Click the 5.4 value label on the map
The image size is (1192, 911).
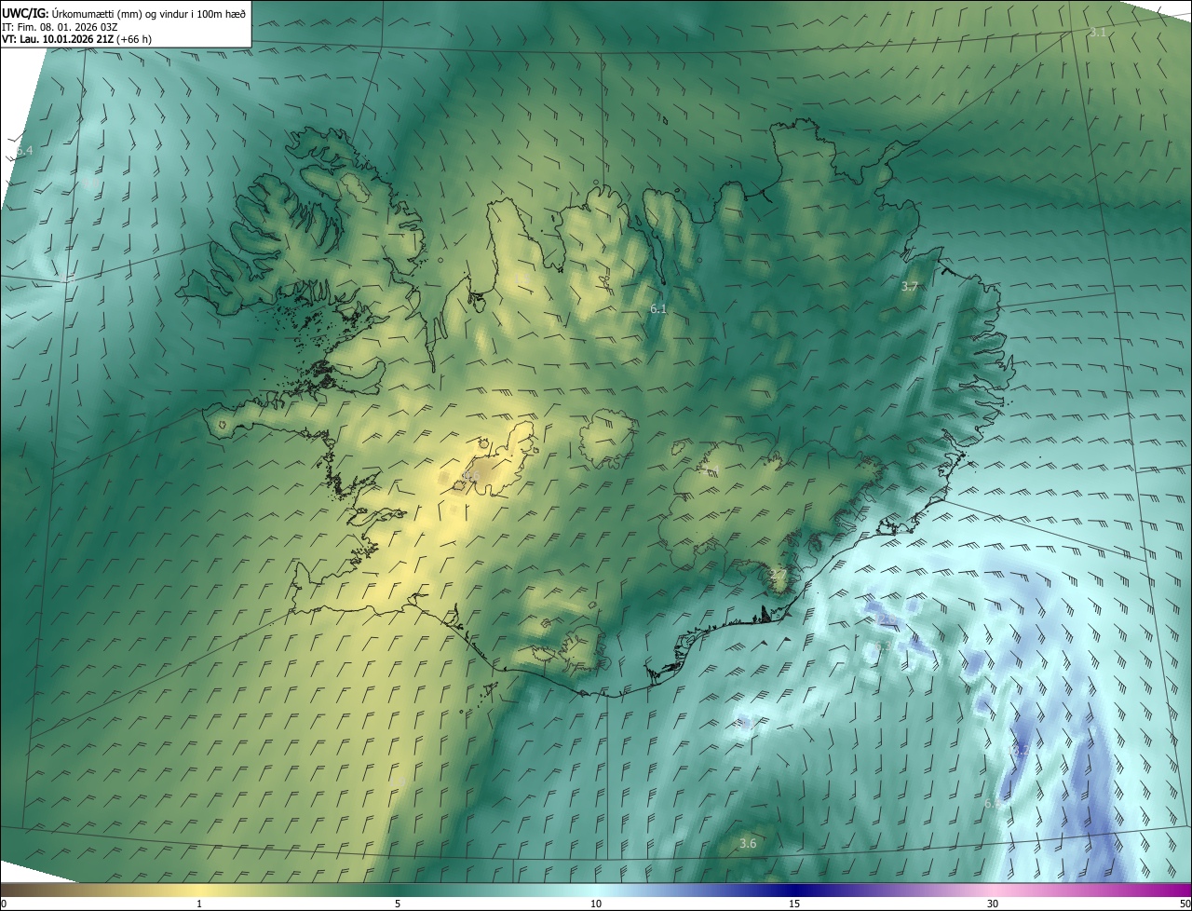click(23, 151)
